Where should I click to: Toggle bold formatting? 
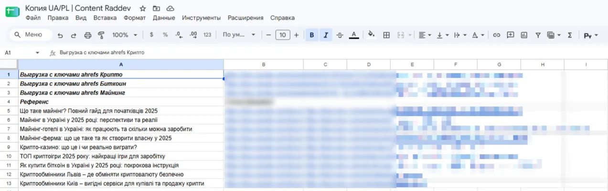(x=312, y=35)
